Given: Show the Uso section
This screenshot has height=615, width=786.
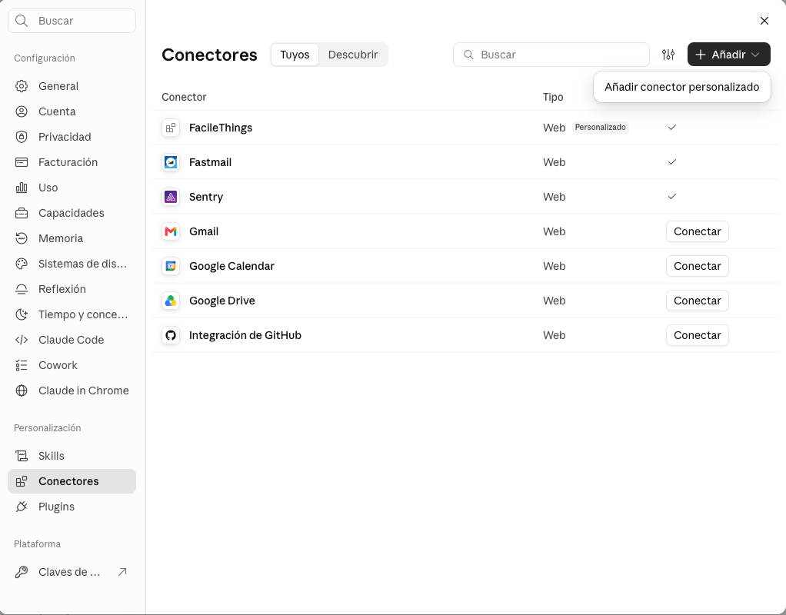Looking at the screenshot, I should click(x=72, y=188).
